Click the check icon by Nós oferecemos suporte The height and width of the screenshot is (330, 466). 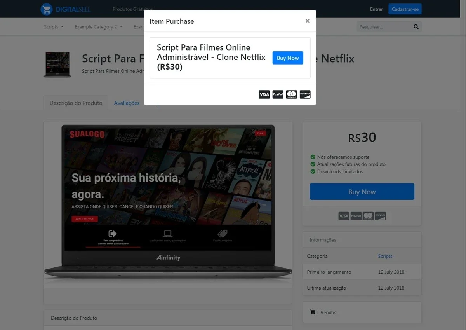click(313, 157)
